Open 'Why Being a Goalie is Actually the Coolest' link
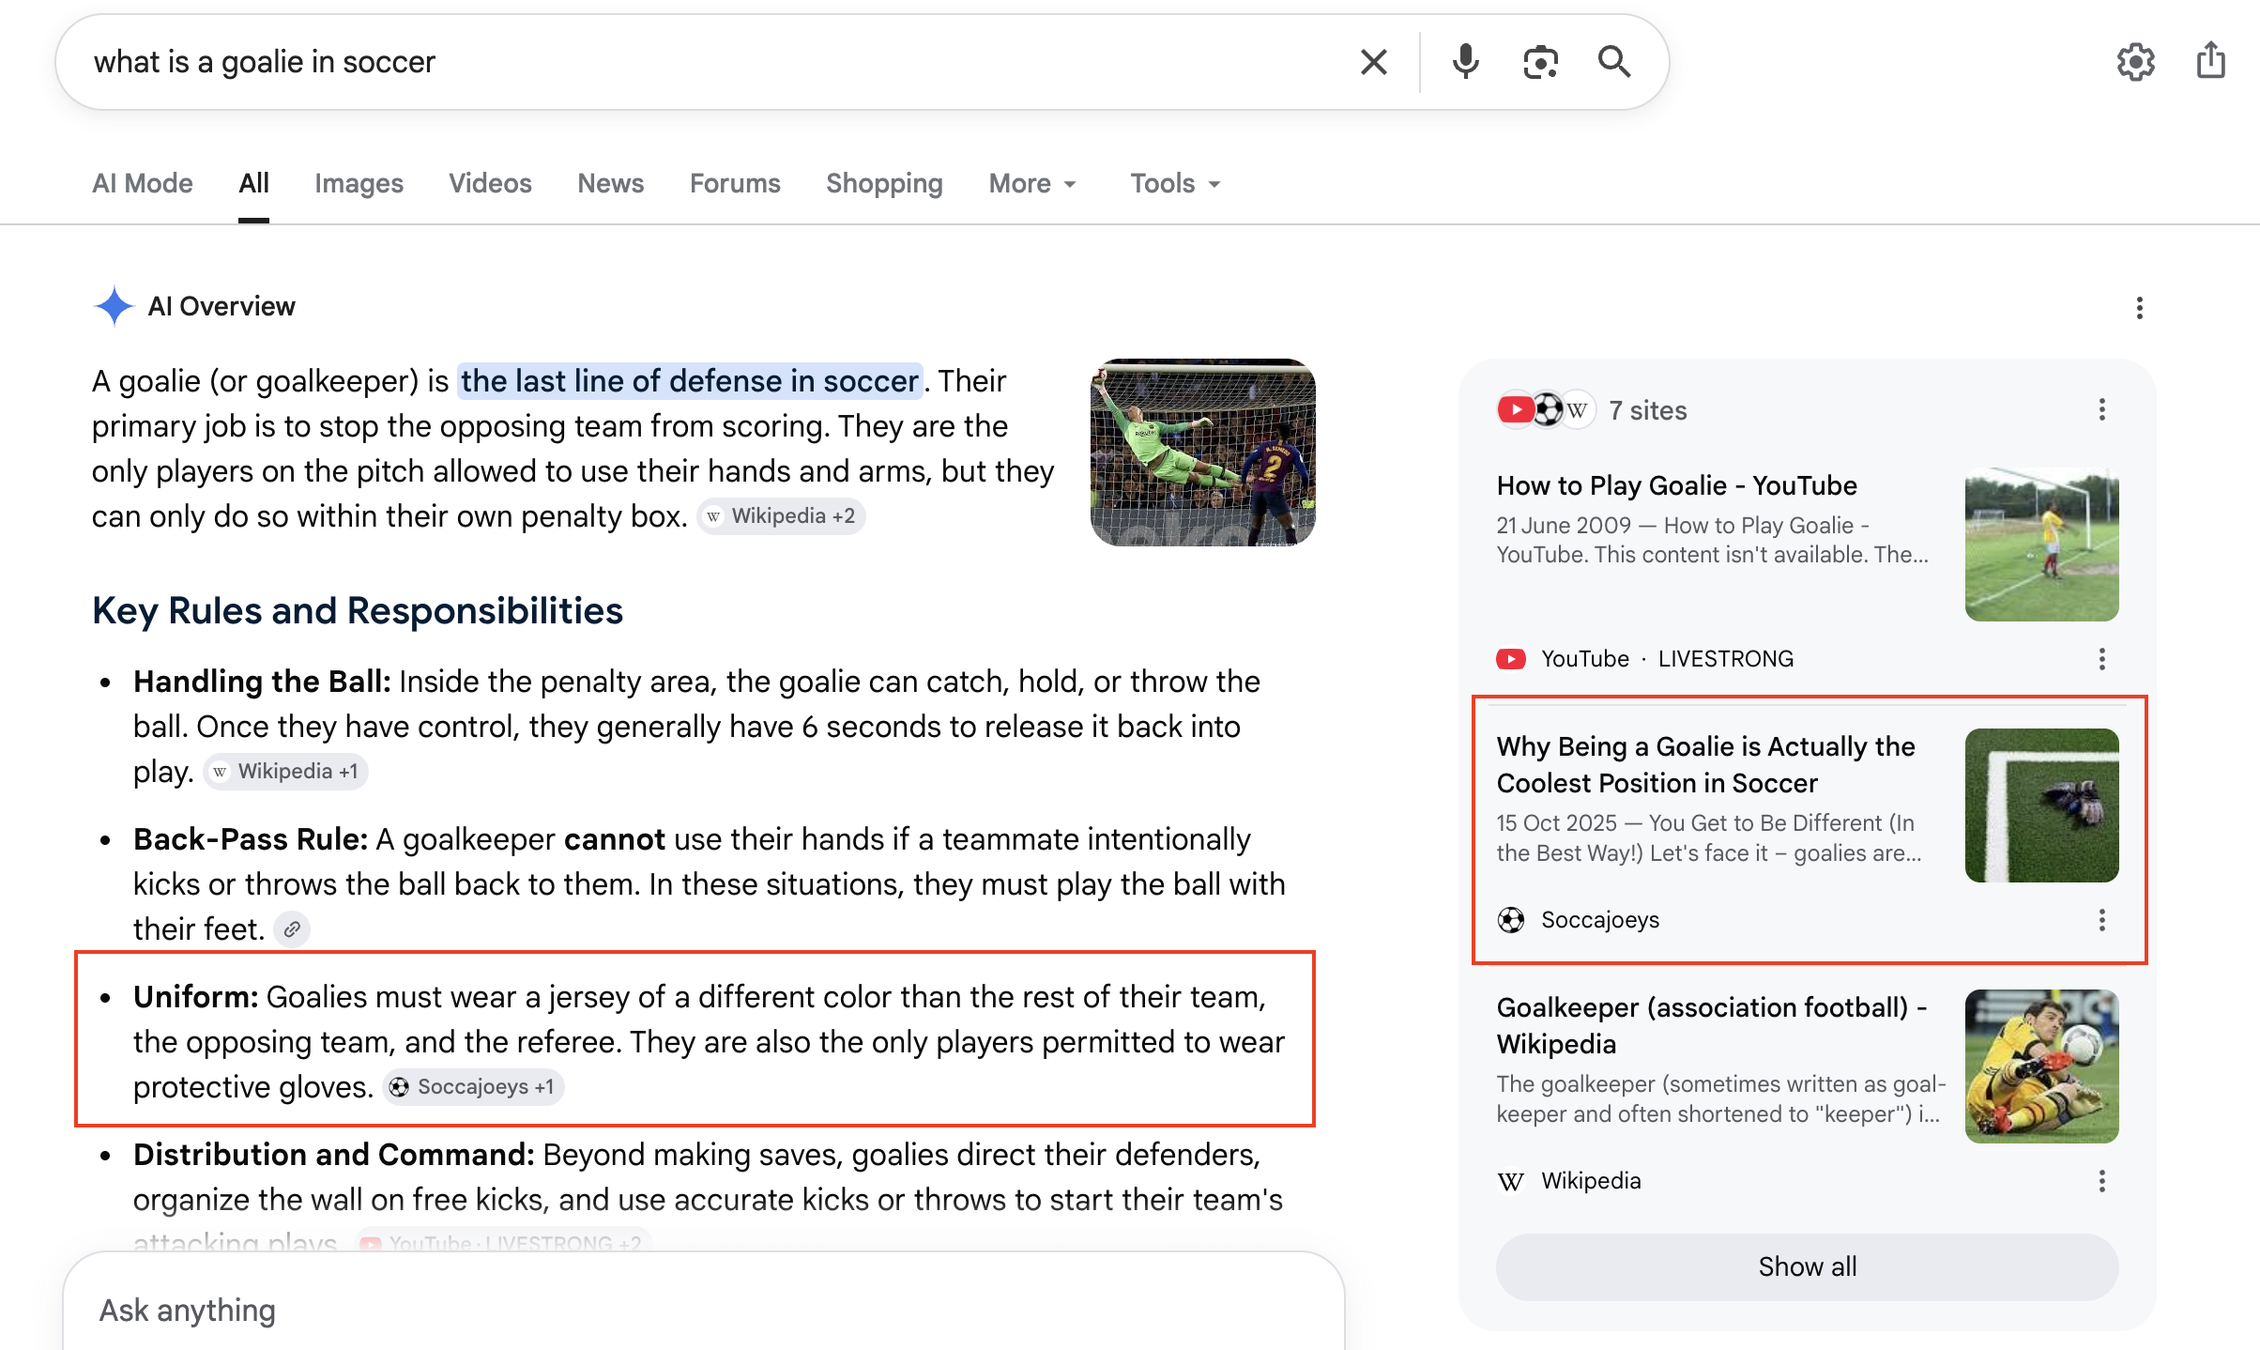 coord(1705,764)
